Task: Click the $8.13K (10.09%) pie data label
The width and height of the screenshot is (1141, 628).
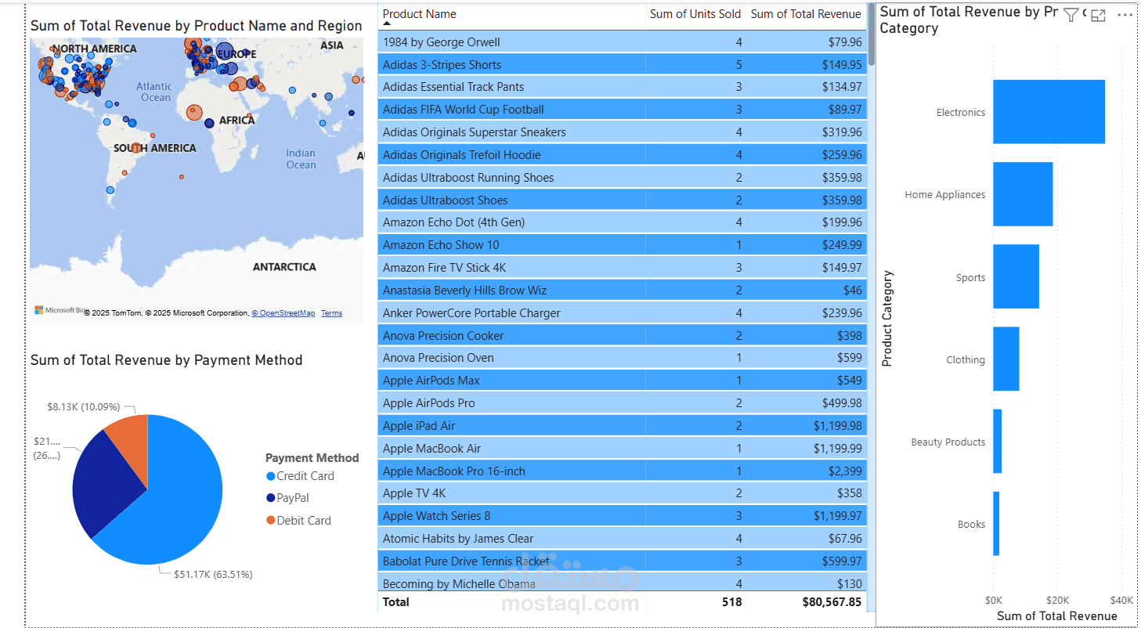Action: [84, 407]
